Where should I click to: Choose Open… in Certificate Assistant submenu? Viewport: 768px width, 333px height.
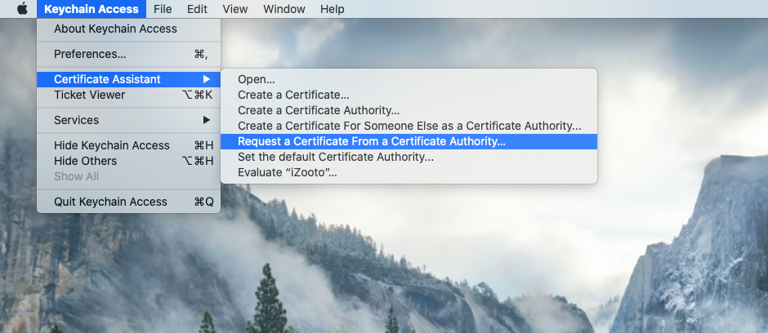(x=409, y=79)
